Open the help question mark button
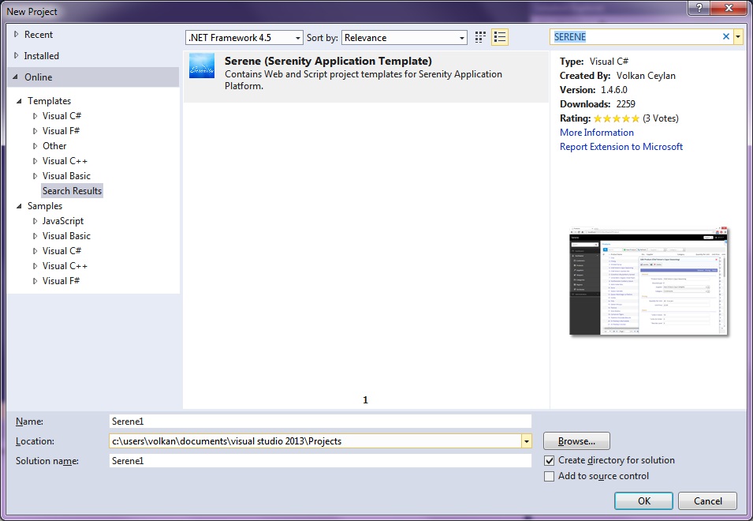 699,8
